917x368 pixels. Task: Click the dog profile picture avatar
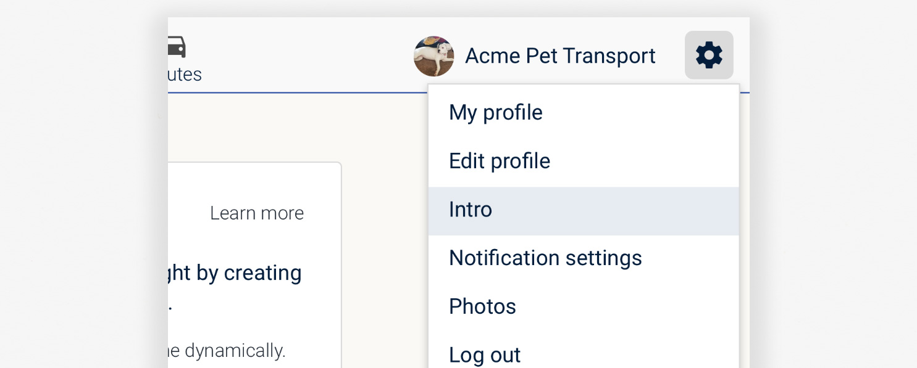pos(434,56)
